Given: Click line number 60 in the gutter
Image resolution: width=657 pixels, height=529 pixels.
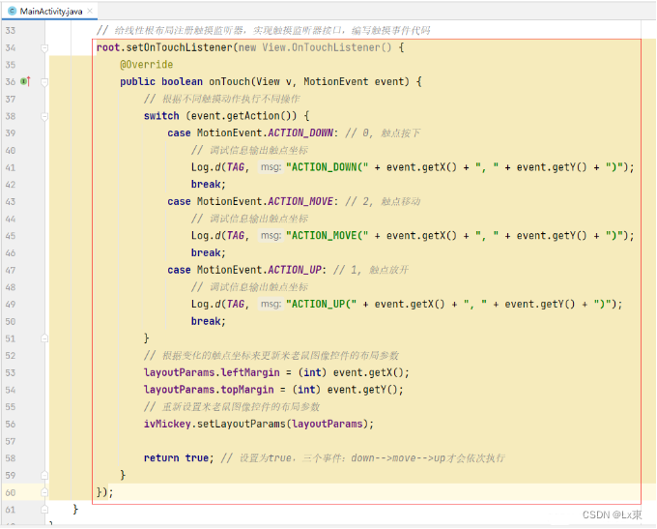Looking at the screenshot, I should (x=11, y=492).
